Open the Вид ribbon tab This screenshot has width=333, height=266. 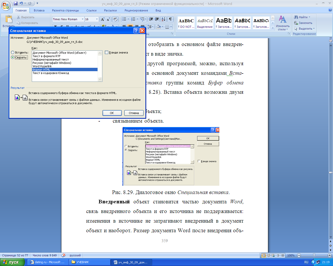[158, 10]
